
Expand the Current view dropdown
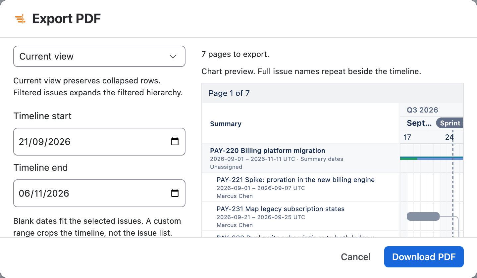99,56
